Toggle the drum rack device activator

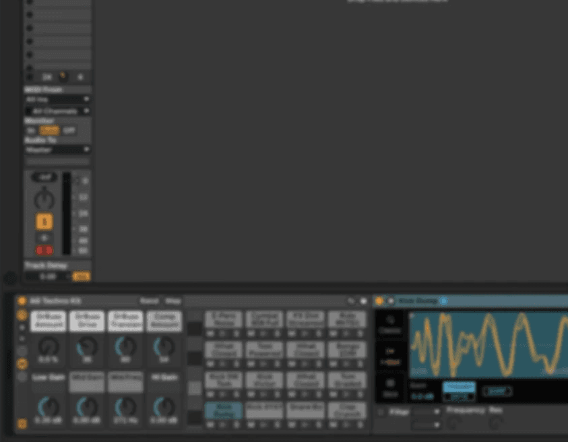(22, 301)
